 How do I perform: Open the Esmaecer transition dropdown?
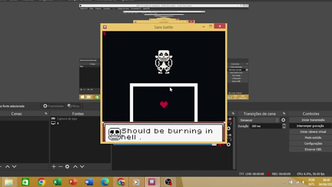[259, 120]
